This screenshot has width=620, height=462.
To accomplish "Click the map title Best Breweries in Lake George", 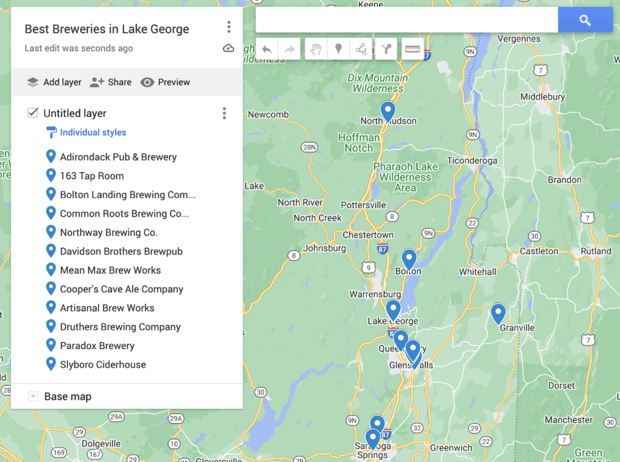I will pyautogui.click(x=107, y=29).
